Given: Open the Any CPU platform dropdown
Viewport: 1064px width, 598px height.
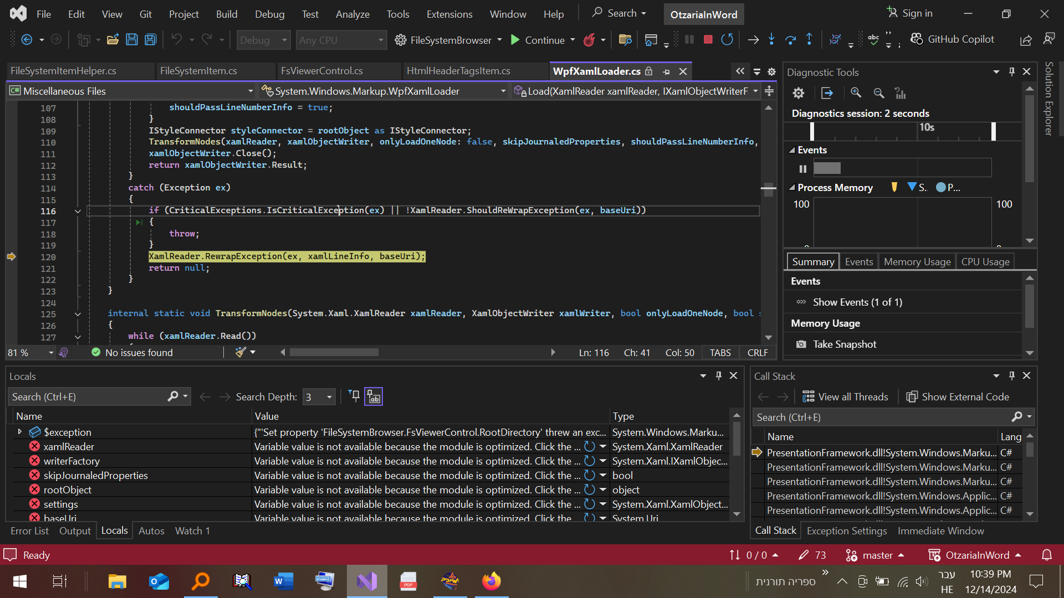Looking at the screenshot, I should coord(341,40).
